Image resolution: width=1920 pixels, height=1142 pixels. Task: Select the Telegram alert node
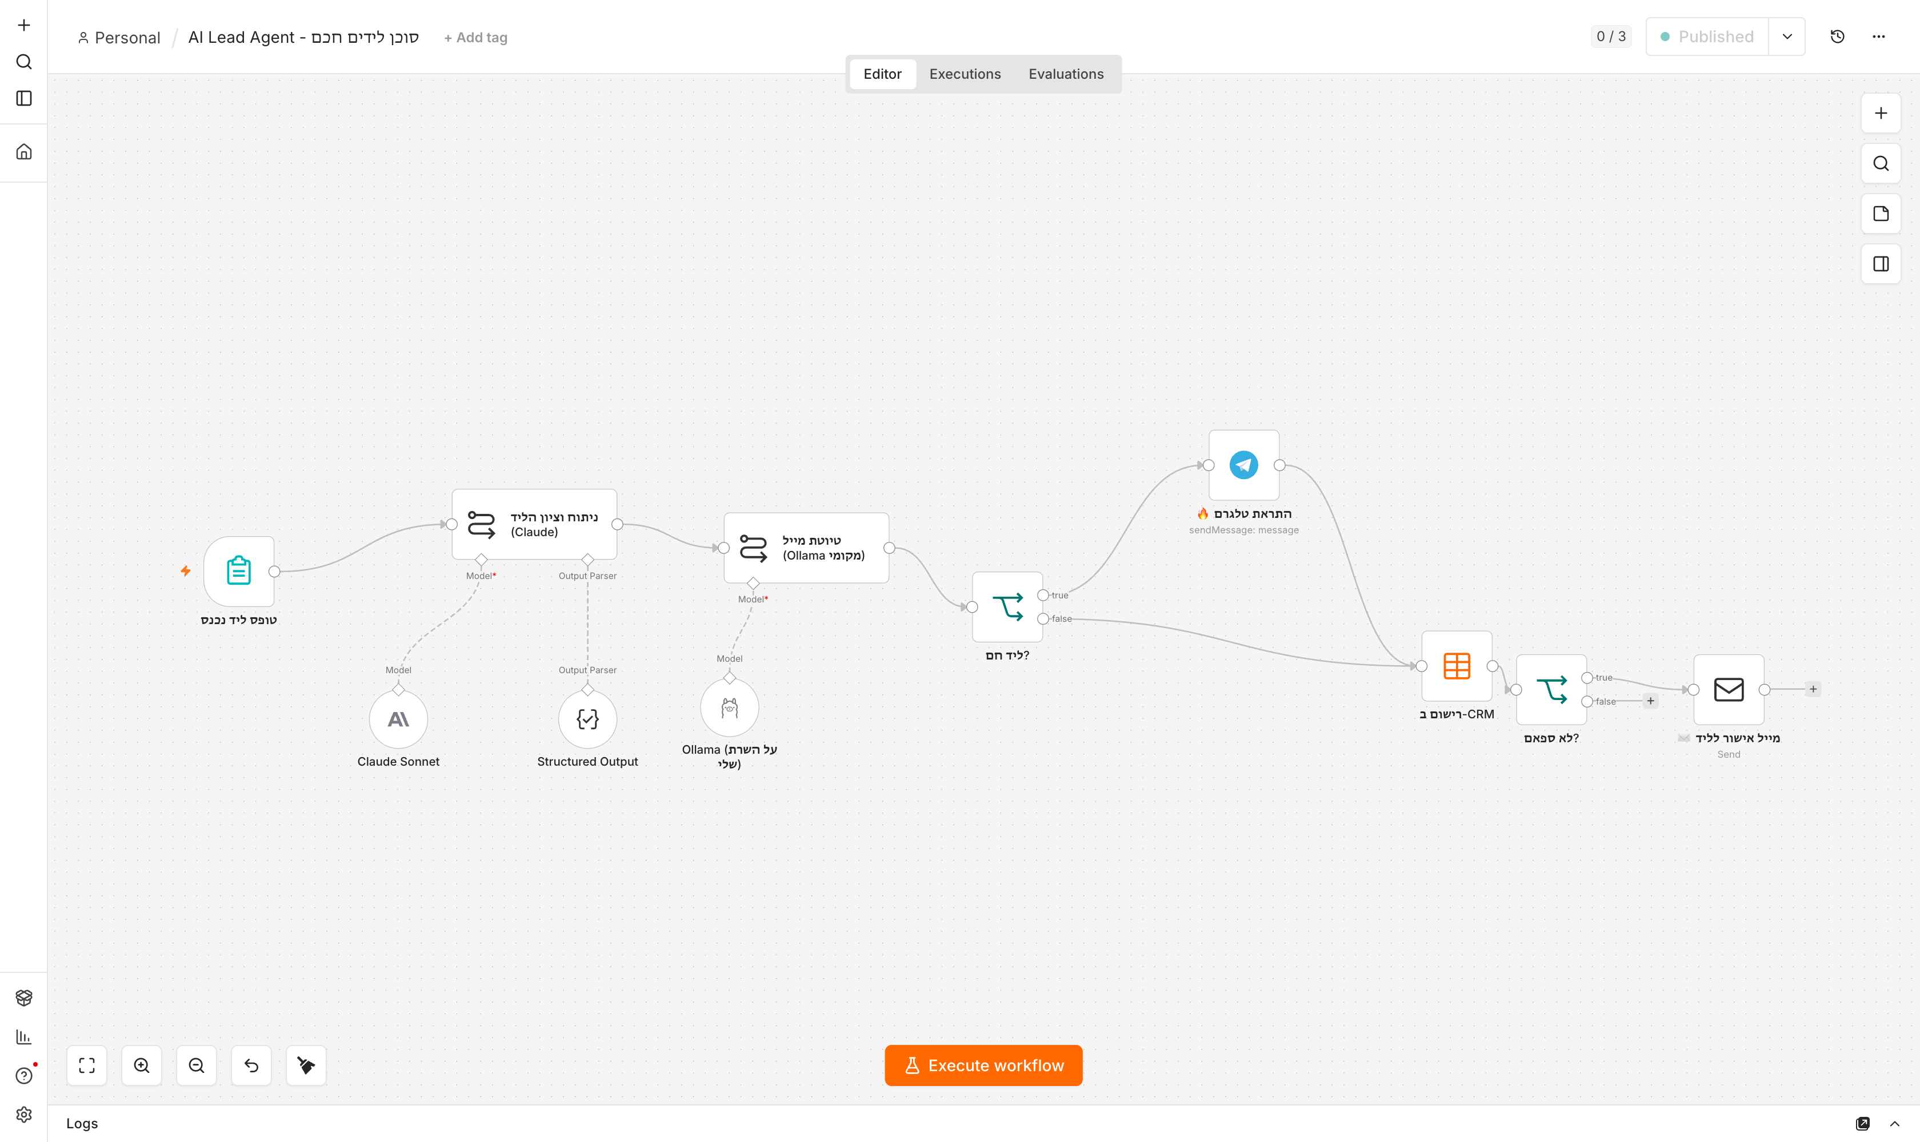(1244, 465)
